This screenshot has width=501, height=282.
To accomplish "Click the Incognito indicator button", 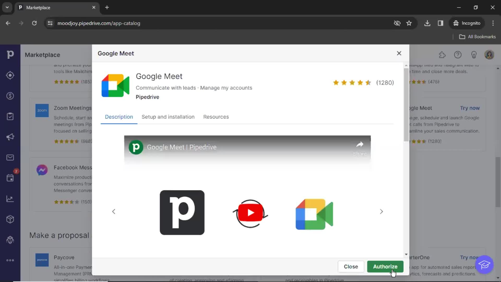I will point(467,23).
